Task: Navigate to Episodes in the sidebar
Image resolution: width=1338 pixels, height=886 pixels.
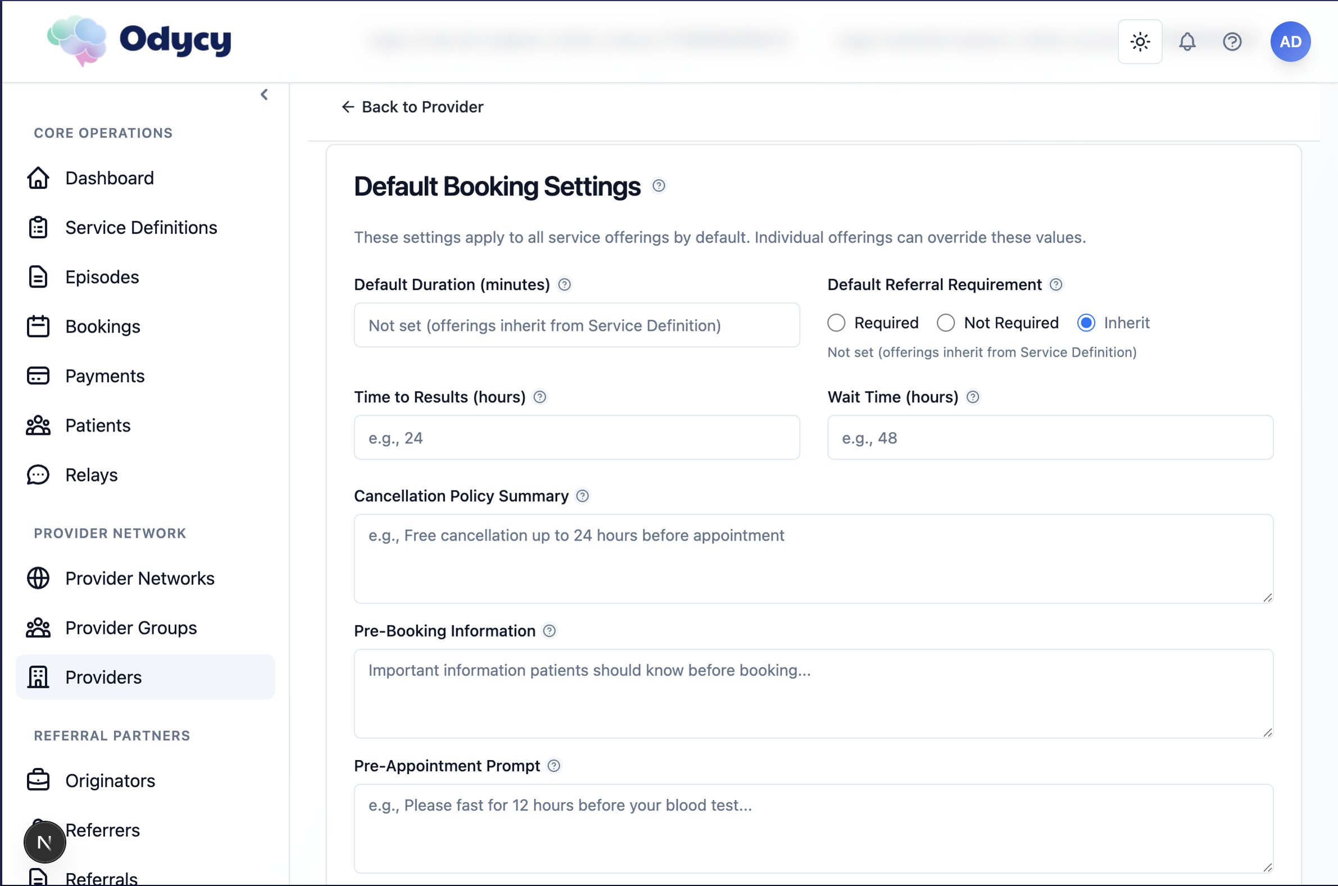Action: pos(102,277)
